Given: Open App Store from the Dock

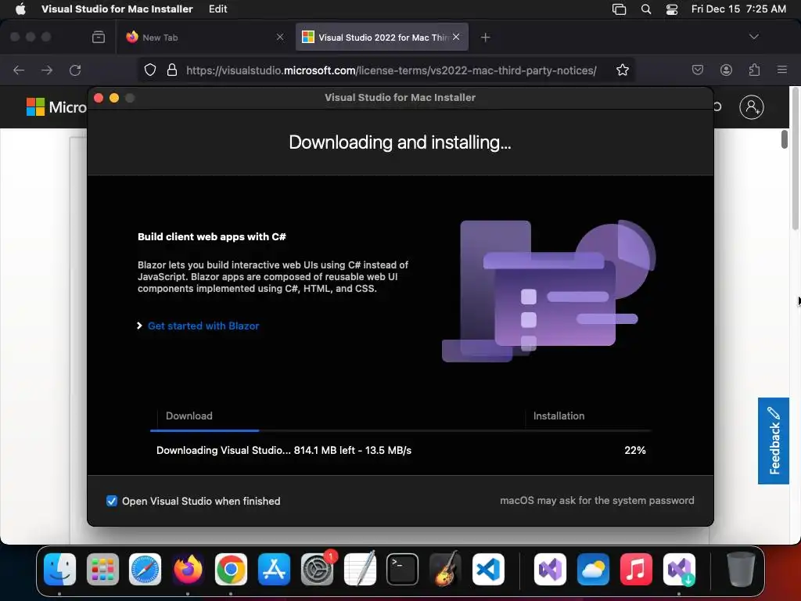Looking at the screenshot, I should (274, 569).
